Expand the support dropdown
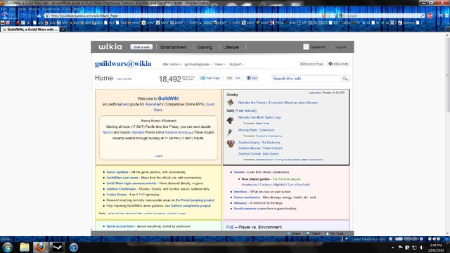450x253 pixels. click(x=236, y=64)
